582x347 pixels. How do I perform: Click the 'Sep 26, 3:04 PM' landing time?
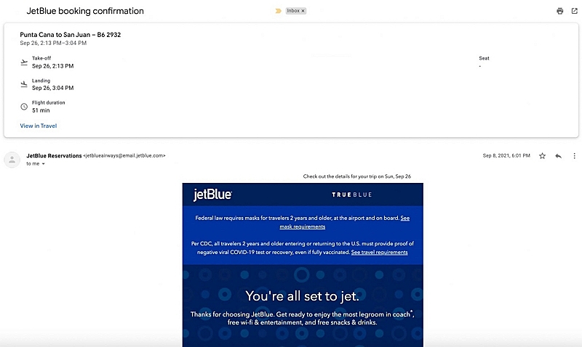pyautogui.click(x=52, y=88)
